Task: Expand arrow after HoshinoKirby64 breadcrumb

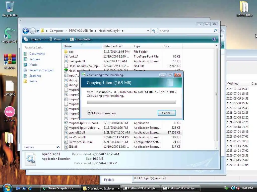Action: pos(122,31)
